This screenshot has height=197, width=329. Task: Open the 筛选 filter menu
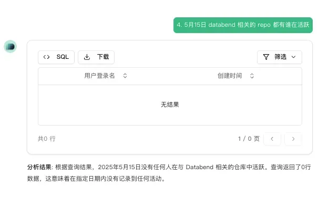click(280, 57)
